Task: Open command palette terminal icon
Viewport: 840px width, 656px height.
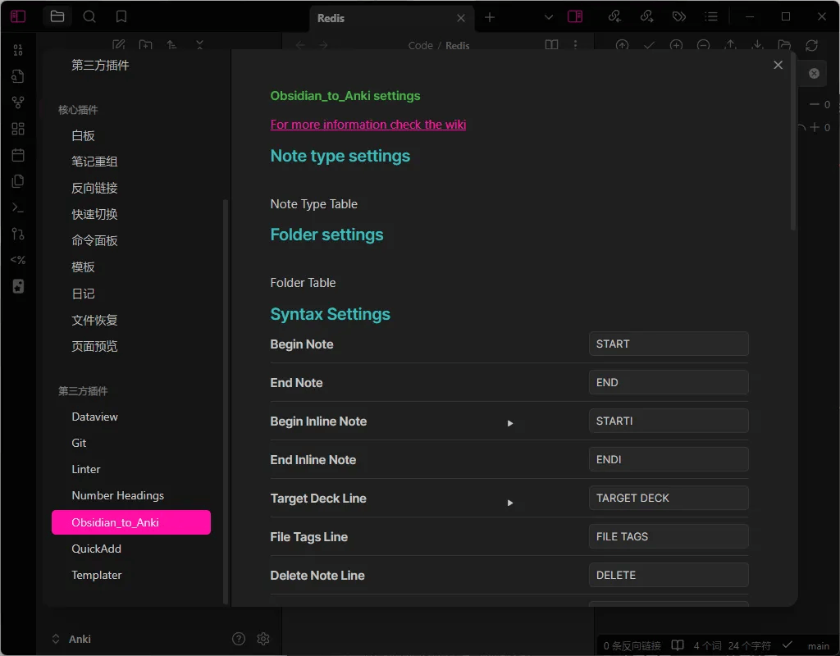Action: pyautogui.click(x=18, y=207)
